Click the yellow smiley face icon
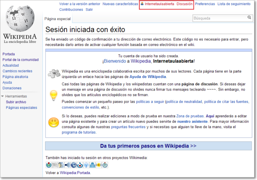 click(x=54, y=122)
